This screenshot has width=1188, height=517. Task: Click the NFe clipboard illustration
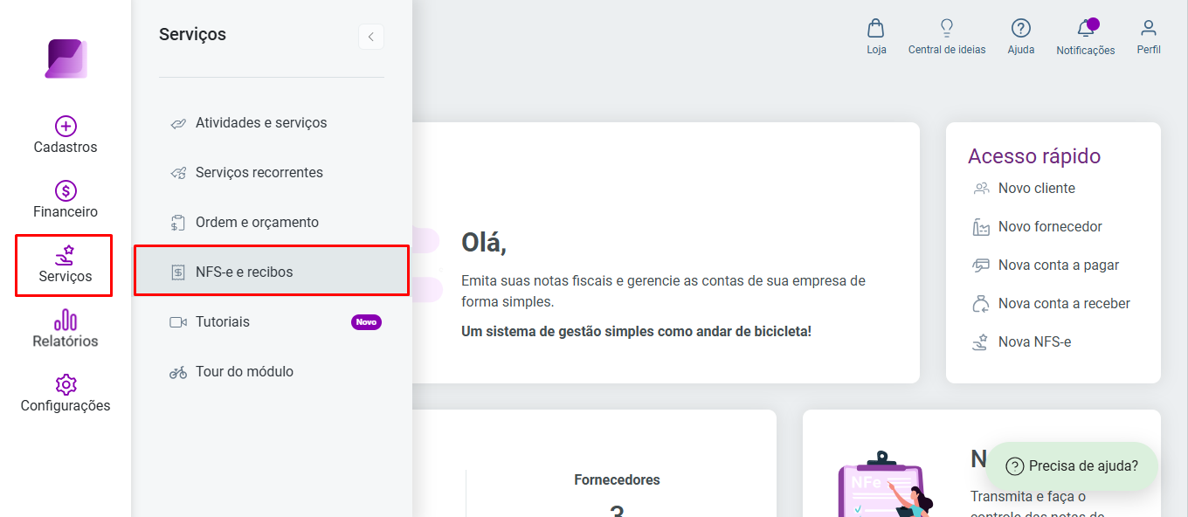coord(884,483)
